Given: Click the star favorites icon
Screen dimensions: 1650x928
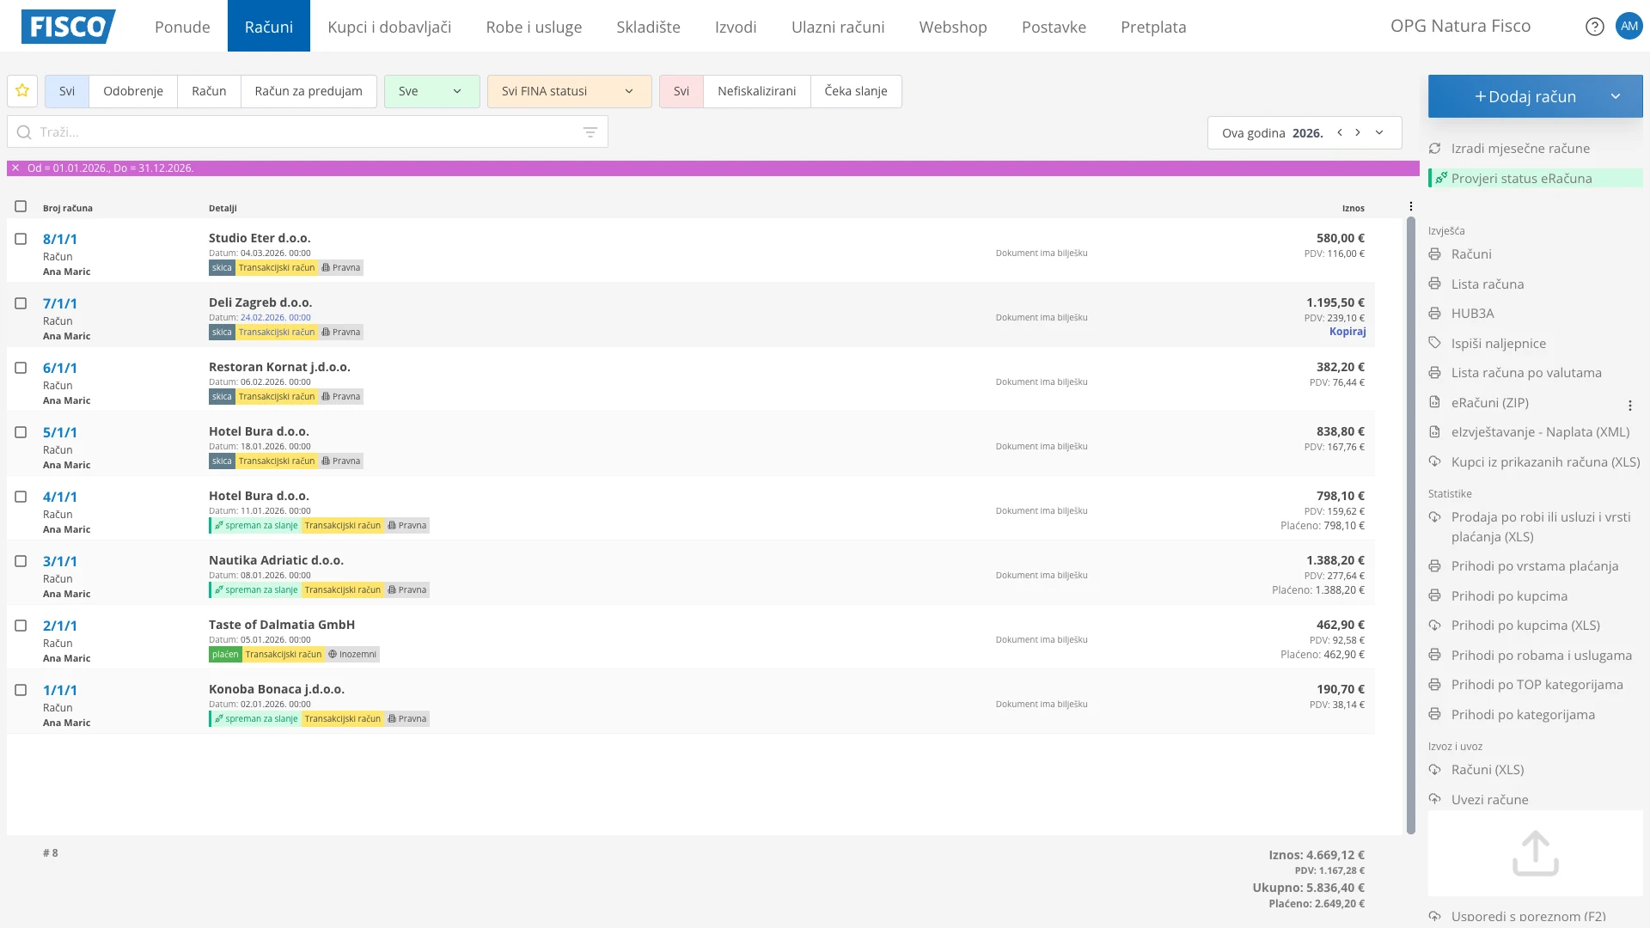Looking at the screenshot, I should pyautogui.click(x=22, y=90).
